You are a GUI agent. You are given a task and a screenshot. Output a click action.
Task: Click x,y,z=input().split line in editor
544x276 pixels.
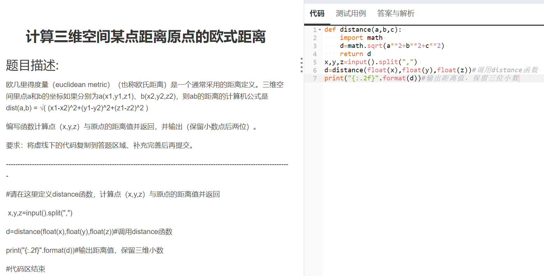tap(371, 62)
